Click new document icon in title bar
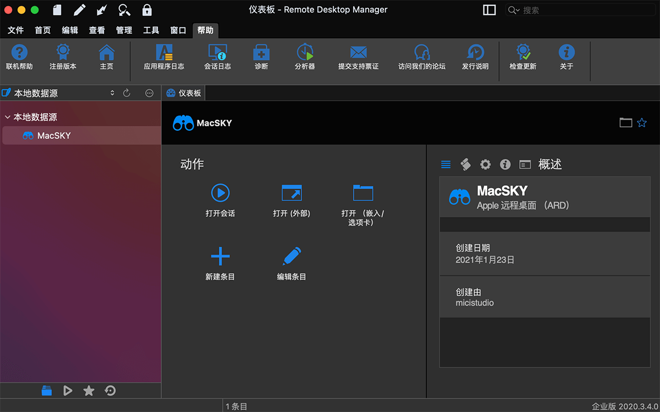The height and width of the screenshot is (412, 660). coord(57,10)
